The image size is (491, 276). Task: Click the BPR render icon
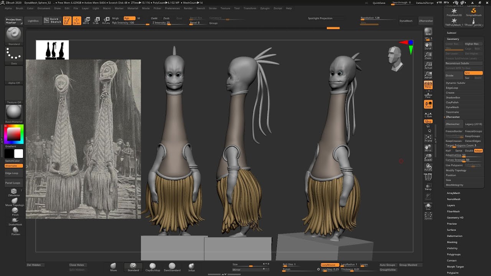(428, 31)
